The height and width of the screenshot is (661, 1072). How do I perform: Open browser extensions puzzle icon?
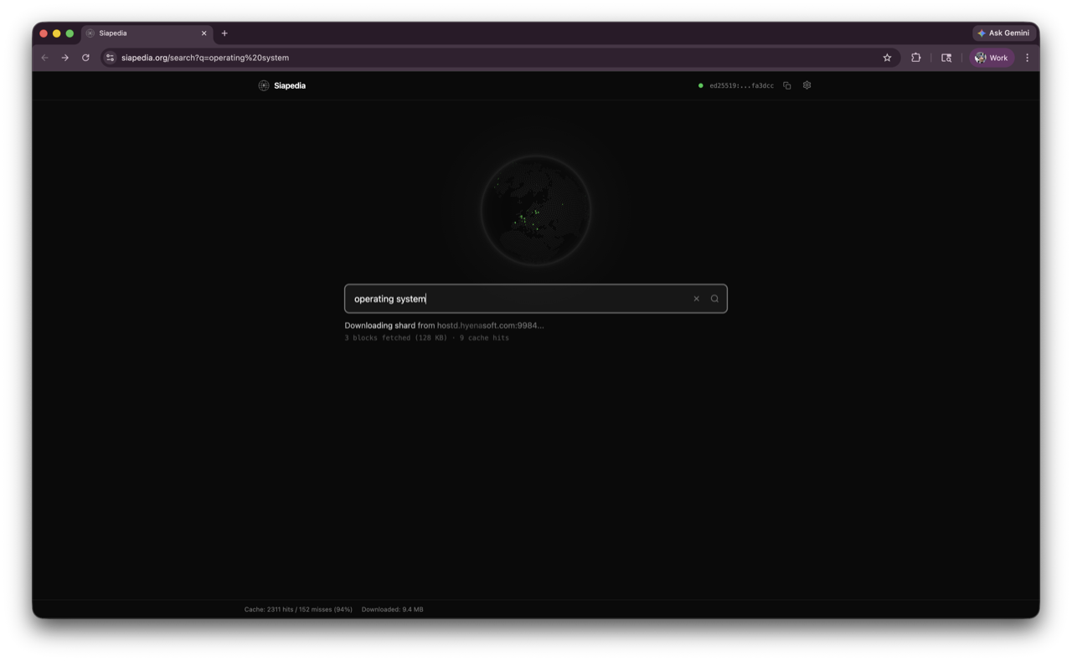point(915,58)
